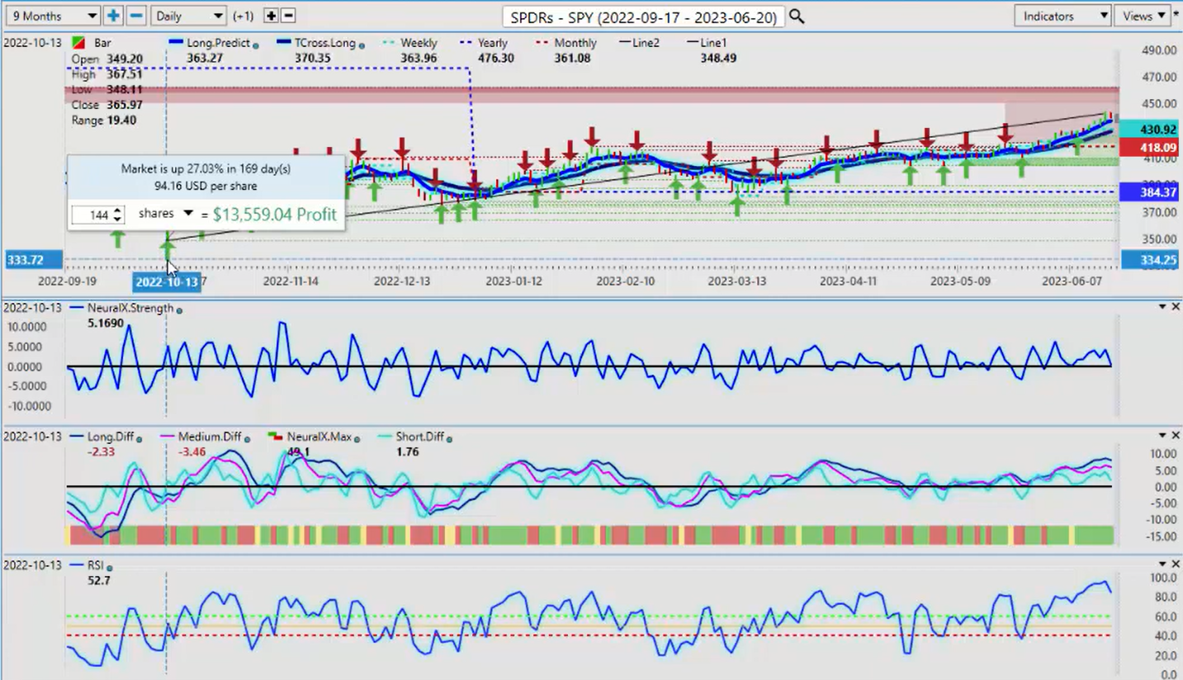Open the RSI panel dropdown arrow

[1161, 564]
